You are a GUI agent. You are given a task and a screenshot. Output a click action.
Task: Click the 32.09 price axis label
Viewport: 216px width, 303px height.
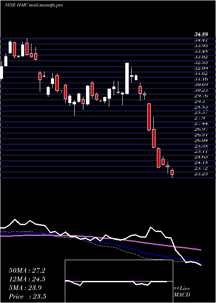point(201,68)
